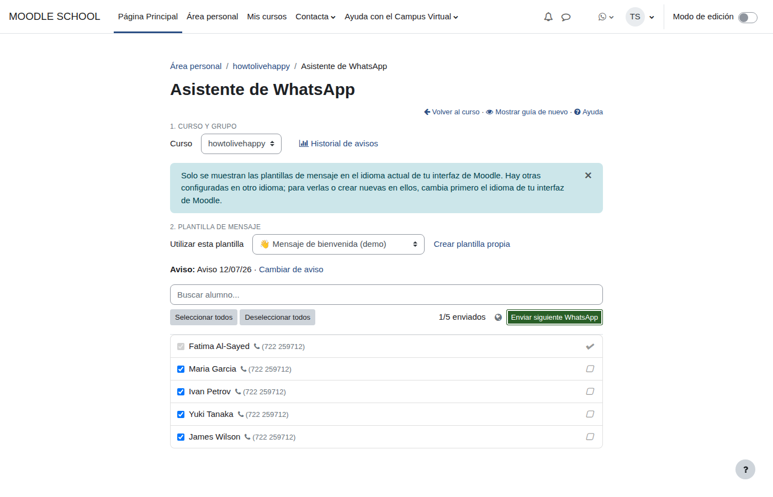
Task: Click the TS user avatar
Action: [635, 17]
